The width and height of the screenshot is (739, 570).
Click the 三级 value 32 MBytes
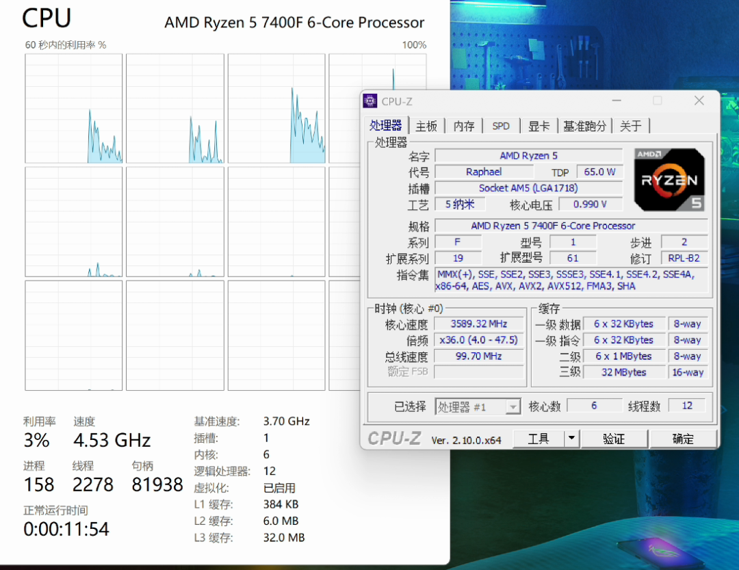click(x=623, y=372)
